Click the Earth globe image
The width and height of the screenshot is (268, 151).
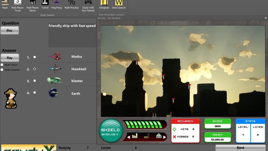click(53, 93)
